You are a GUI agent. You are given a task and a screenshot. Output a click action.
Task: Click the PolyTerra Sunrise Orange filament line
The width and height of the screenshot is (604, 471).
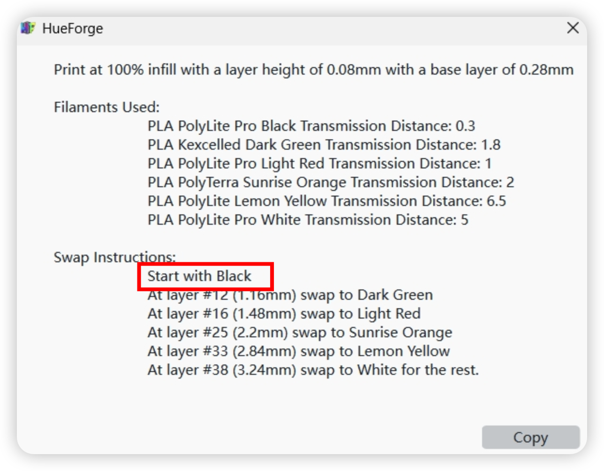tap(331, 182)
